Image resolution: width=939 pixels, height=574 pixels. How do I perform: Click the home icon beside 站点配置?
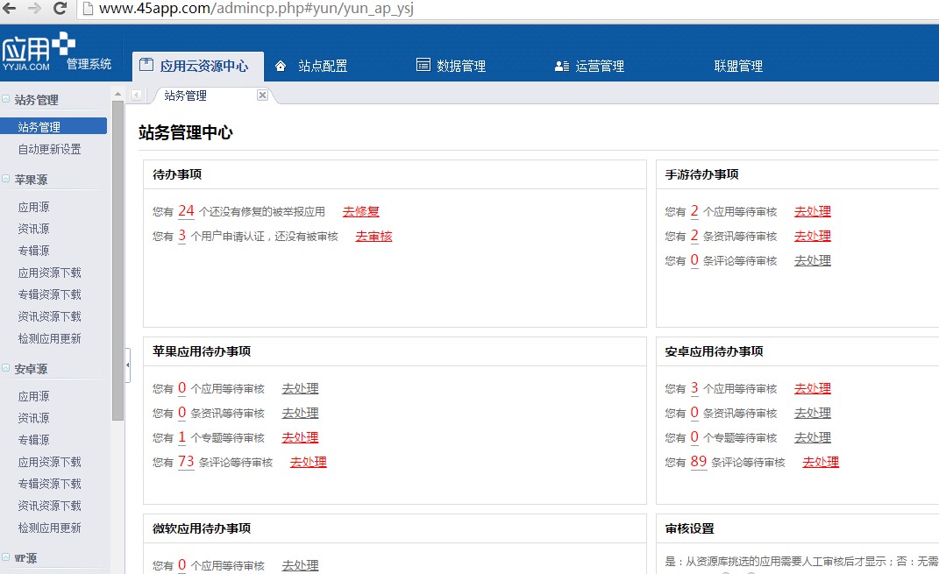(281, 66)
